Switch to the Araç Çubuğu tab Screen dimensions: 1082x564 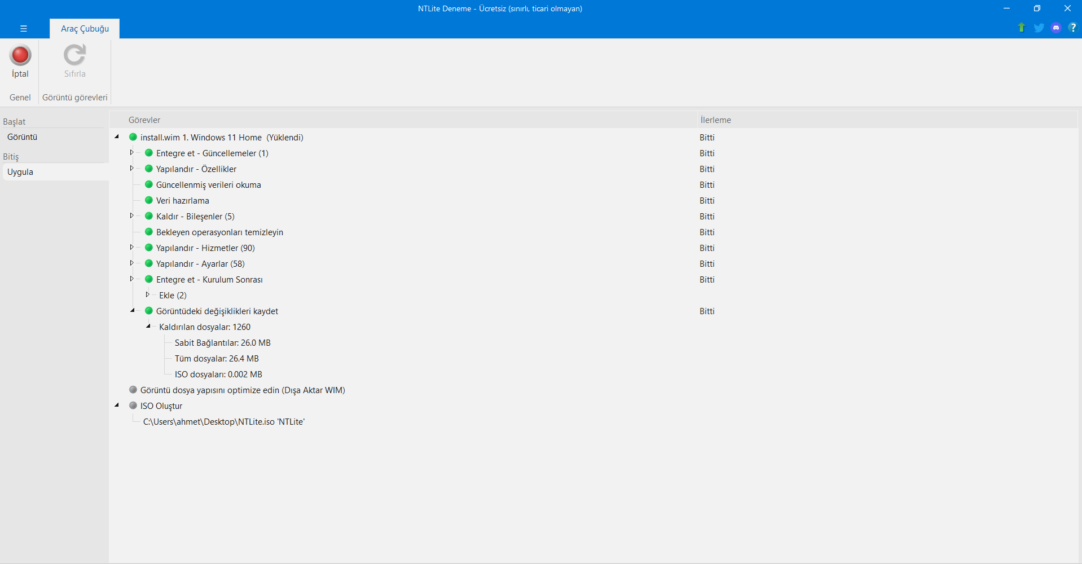(85, 29)
